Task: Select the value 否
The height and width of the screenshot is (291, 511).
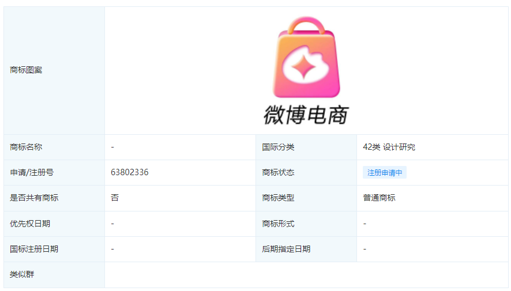Action: click(115, 198)
